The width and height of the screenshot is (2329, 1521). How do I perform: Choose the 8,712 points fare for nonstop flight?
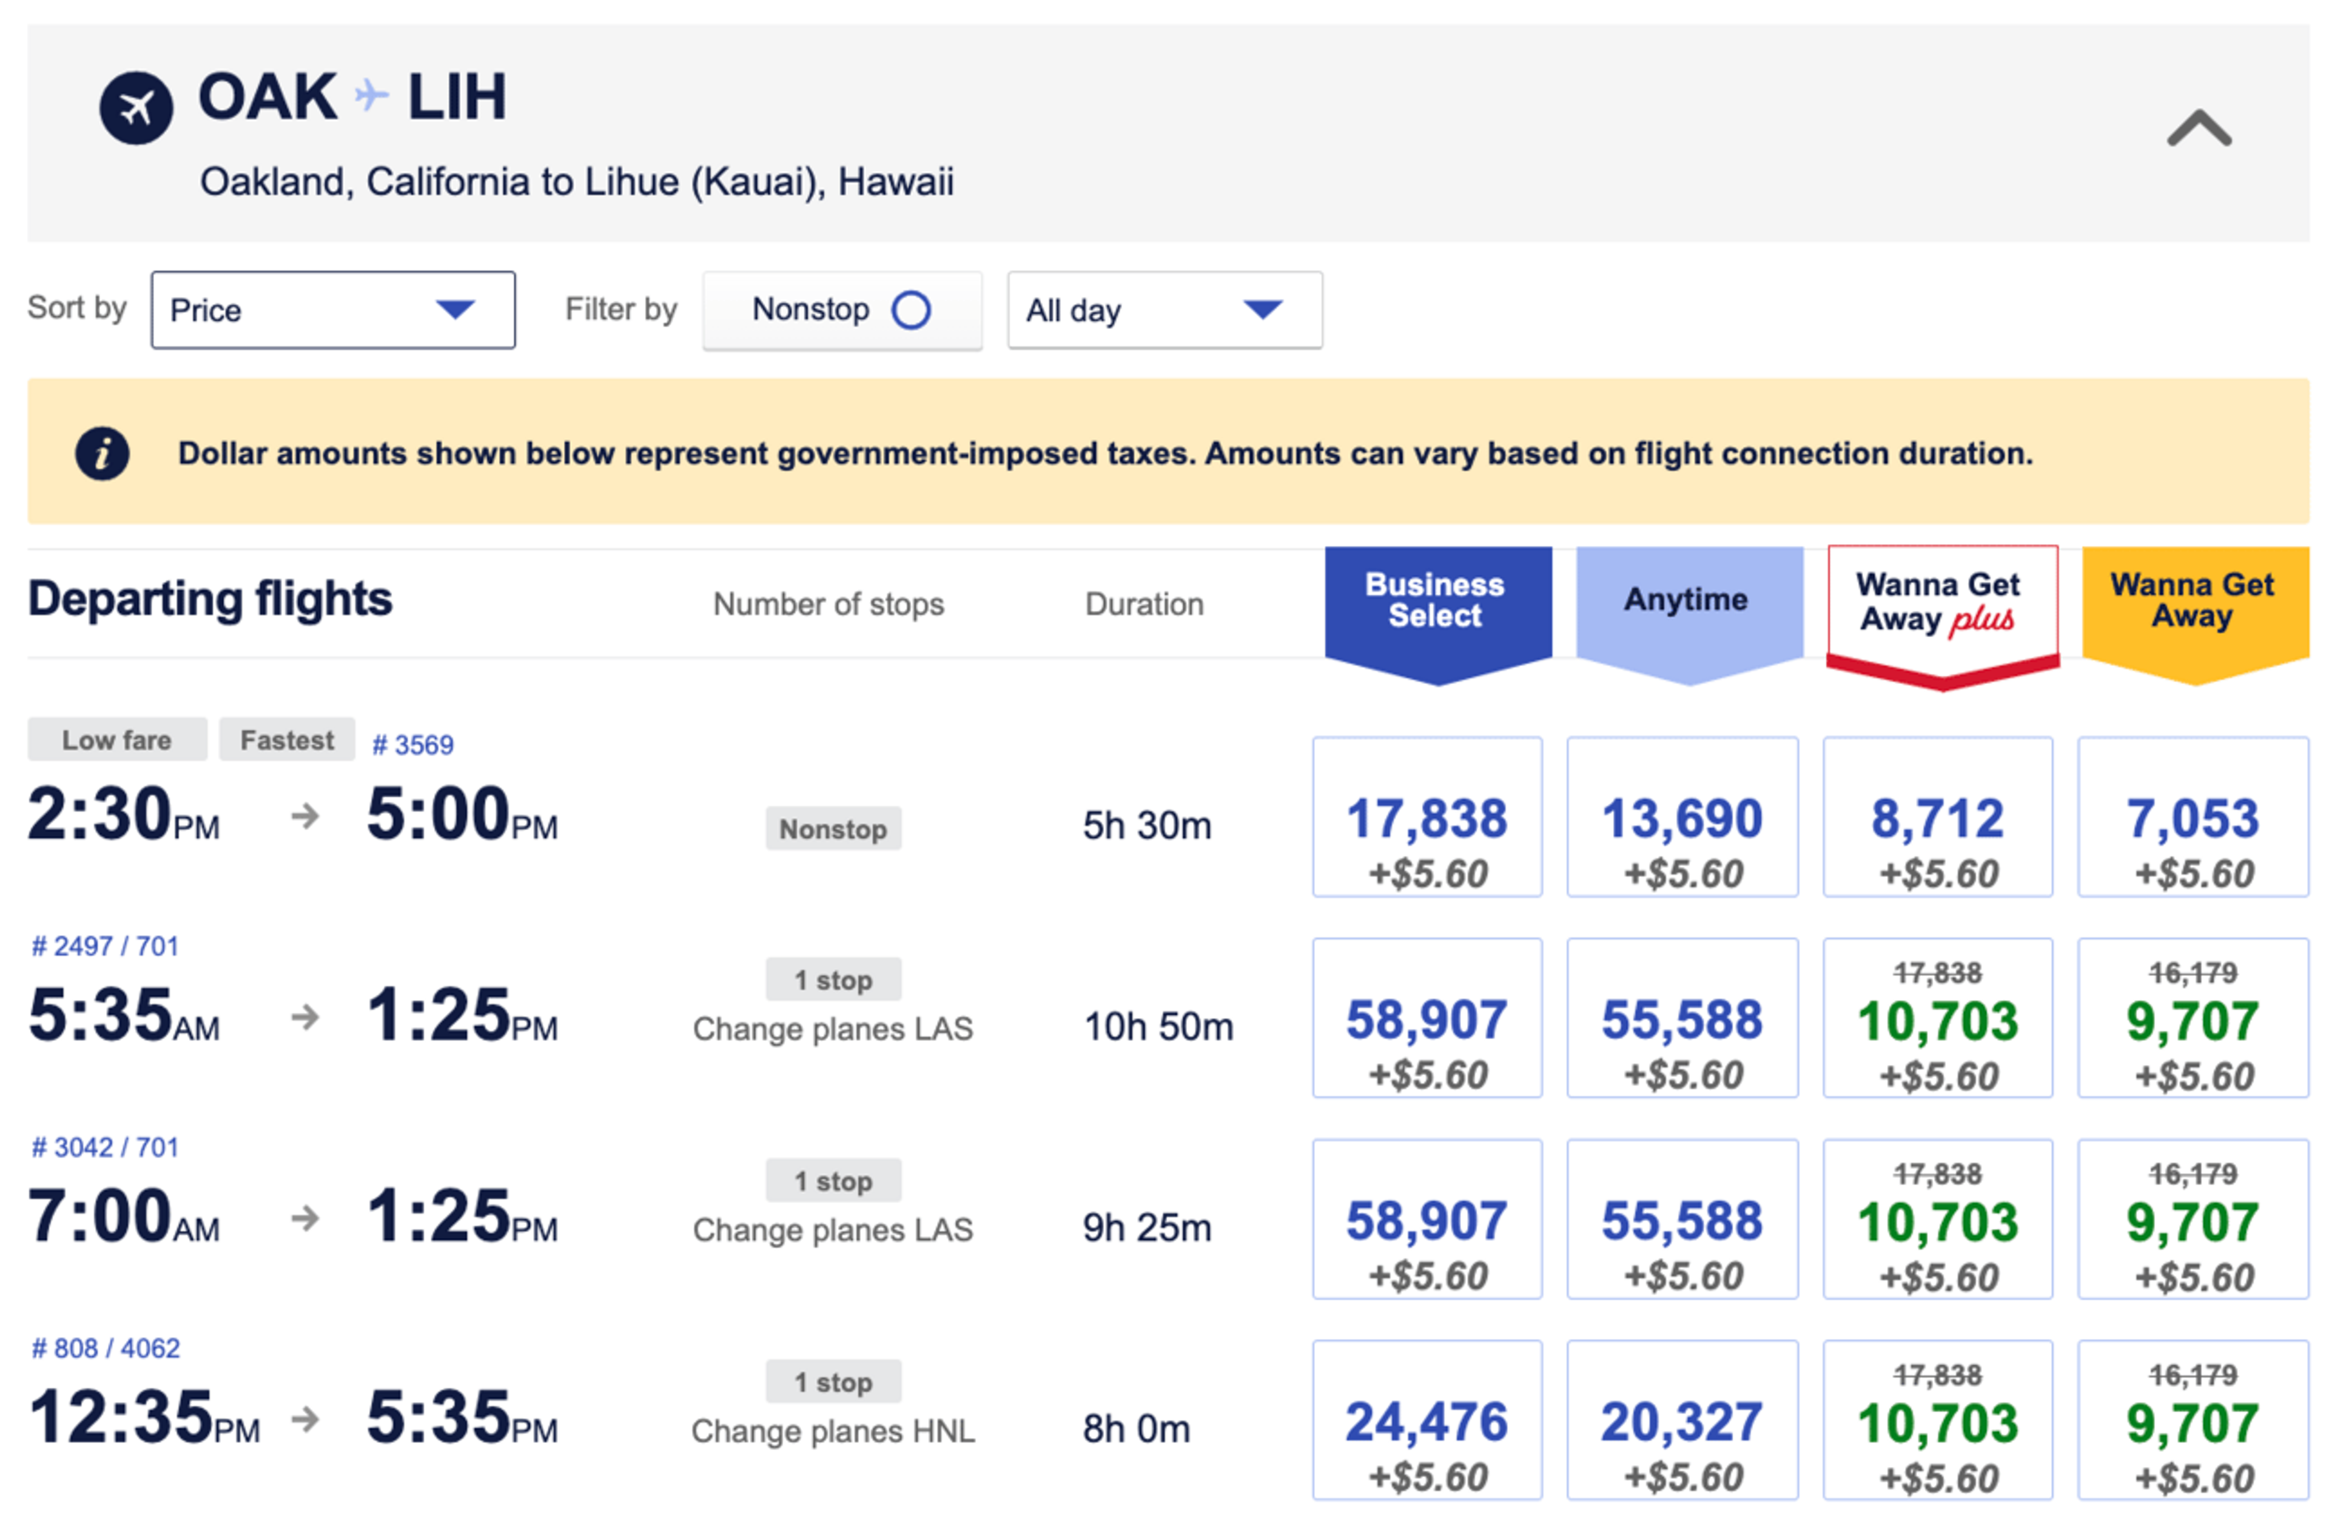click(1938, 818)
